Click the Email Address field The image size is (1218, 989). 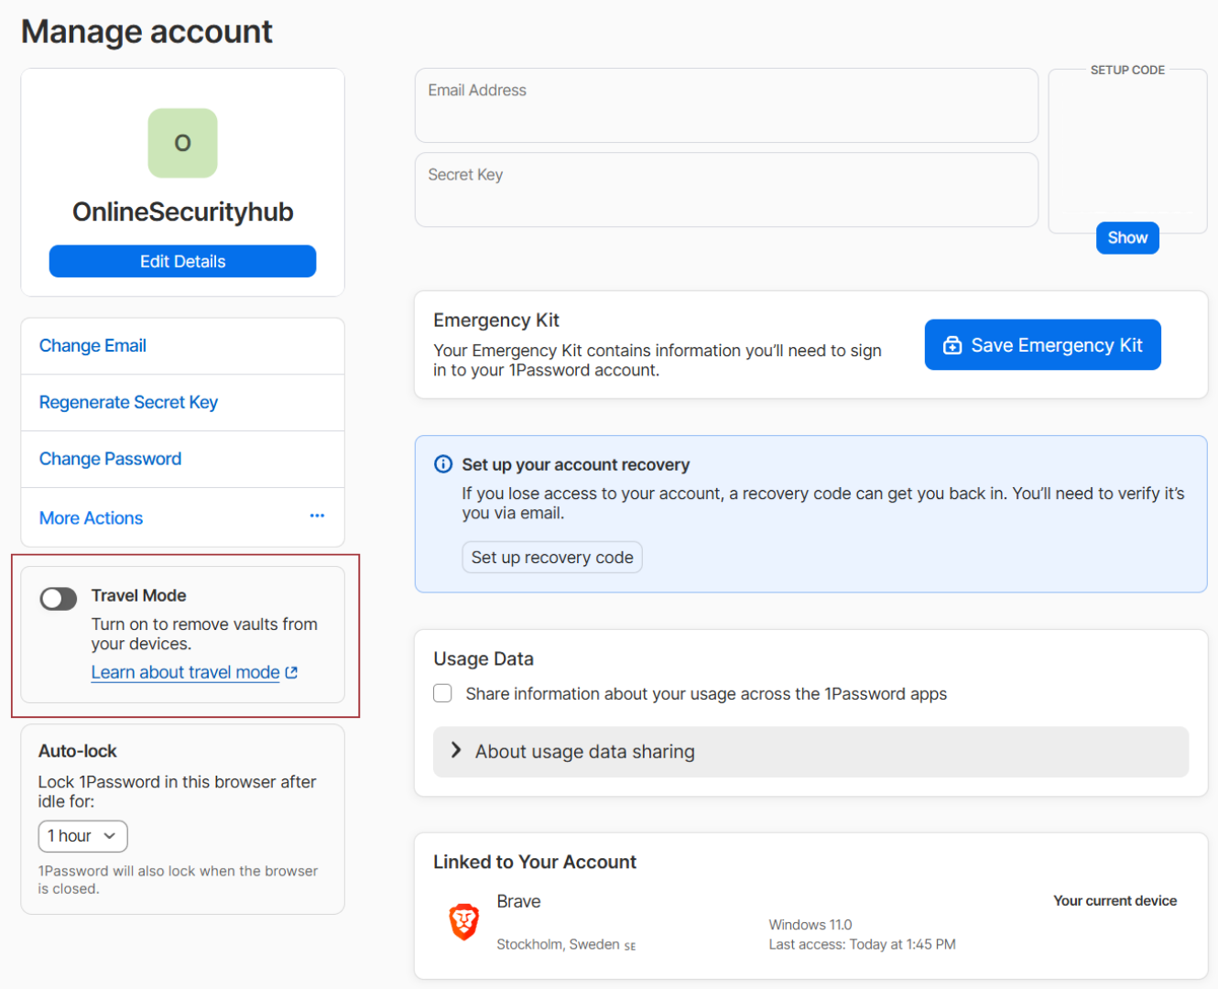725,106
